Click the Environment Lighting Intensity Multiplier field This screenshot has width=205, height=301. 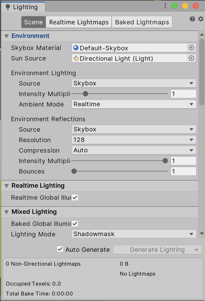pos(183,94)
